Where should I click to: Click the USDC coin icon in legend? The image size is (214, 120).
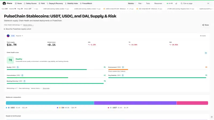point(9,108)
